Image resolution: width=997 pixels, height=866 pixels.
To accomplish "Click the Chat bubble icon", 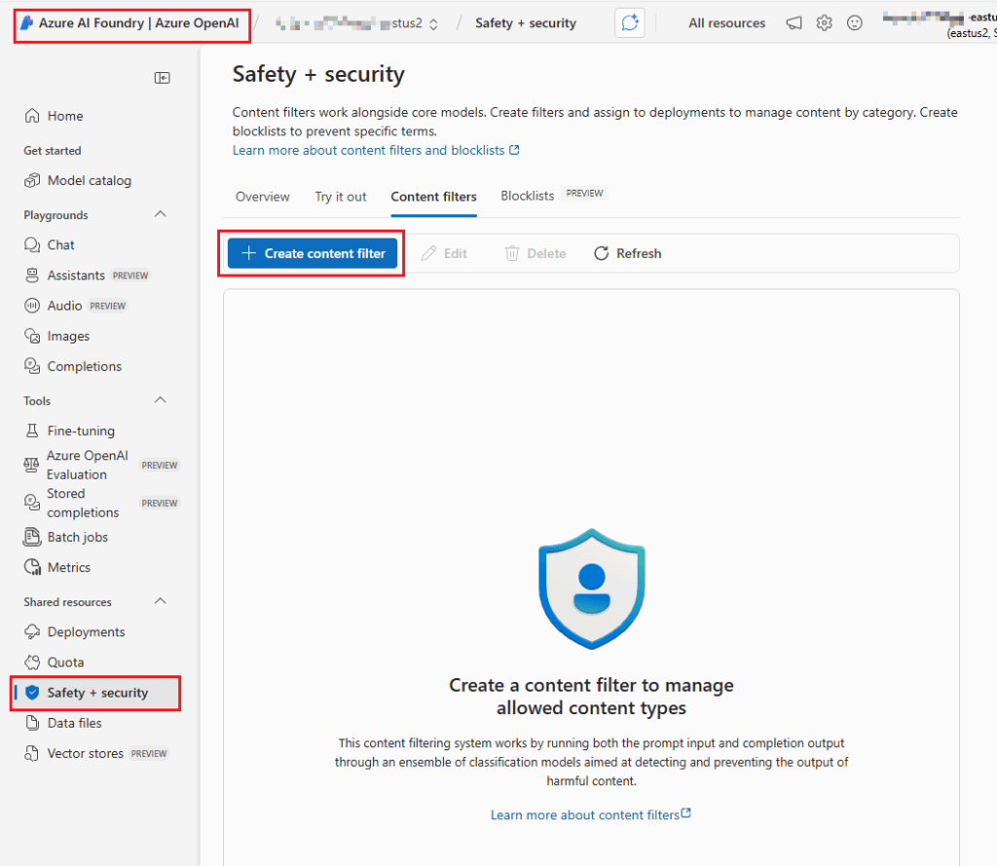I will (32, 244).
